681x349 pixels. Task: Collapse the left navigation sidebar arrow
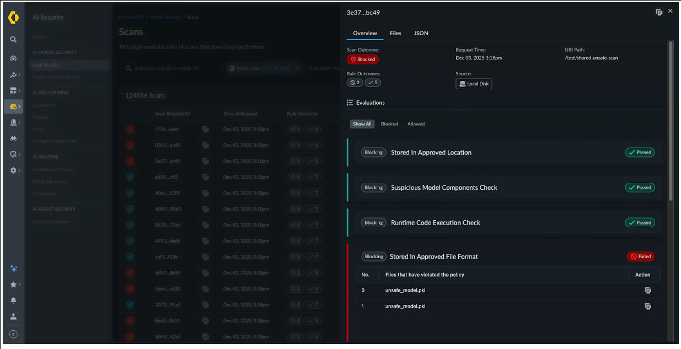pos(13,334)
